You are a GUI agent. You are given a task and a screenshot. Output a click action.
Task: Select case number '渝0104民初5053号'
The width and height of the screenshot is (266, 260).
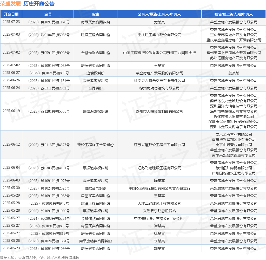(x=55, y=35)
